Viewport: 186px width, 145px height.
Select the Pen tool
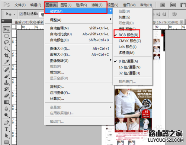tap(6, 123)
